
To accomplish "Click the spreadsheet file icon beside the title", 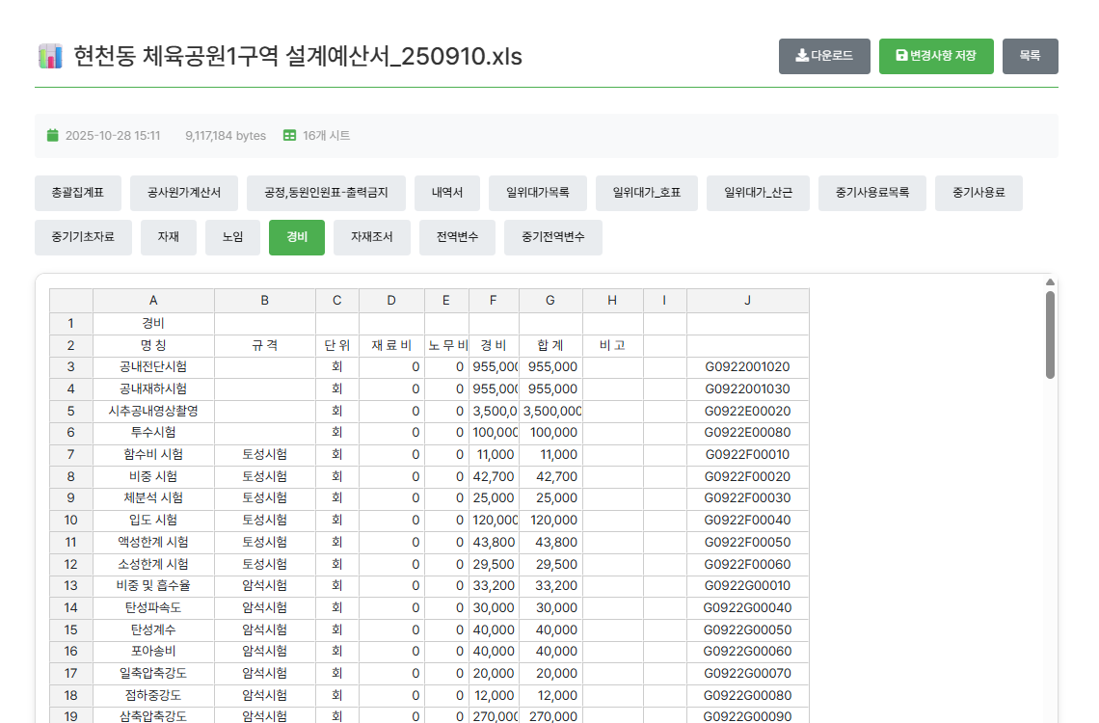I will point(49,56).
